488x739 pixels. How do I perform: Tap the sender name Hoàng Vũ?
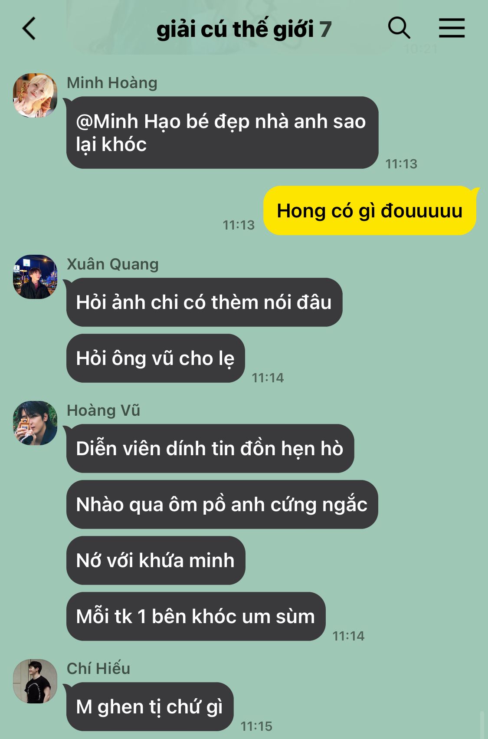pos(103,410)
